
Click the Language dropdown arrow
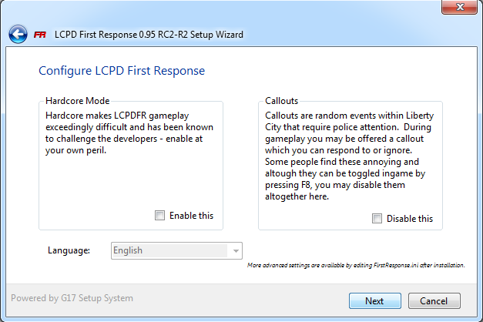[235, 250]
